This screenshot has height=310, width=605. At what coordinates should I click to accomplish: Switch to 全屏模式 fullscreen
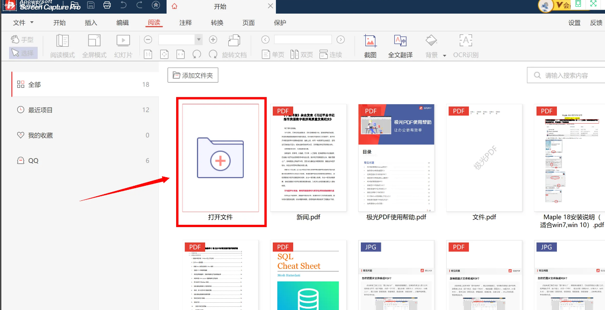click(94, 46)
